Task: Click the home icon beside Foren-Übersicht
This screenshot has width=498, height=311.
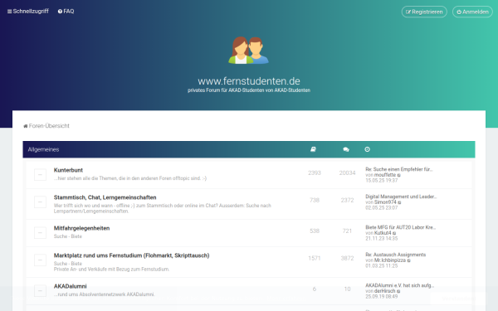Action: click(x=26, y=126)
